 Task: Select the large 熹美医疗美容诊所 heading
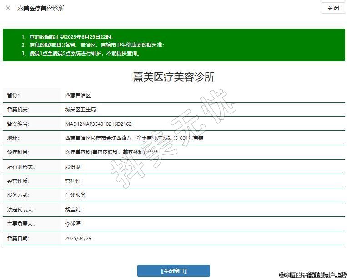click(173, 77)
